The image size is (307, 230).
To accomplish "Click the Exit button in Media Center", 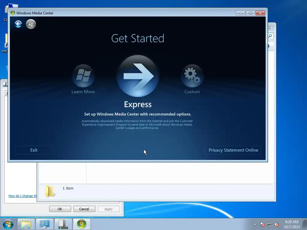I will (x=33, y=150).
